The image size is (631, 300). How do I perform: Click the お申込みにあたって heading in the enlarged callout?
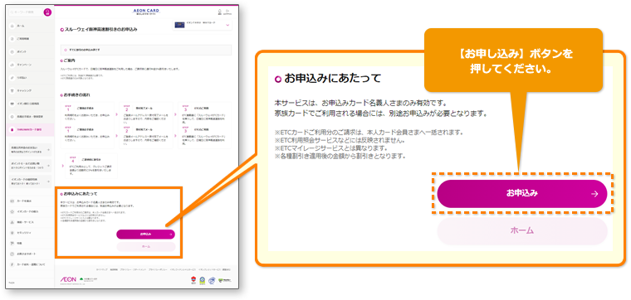coord(333,78)
